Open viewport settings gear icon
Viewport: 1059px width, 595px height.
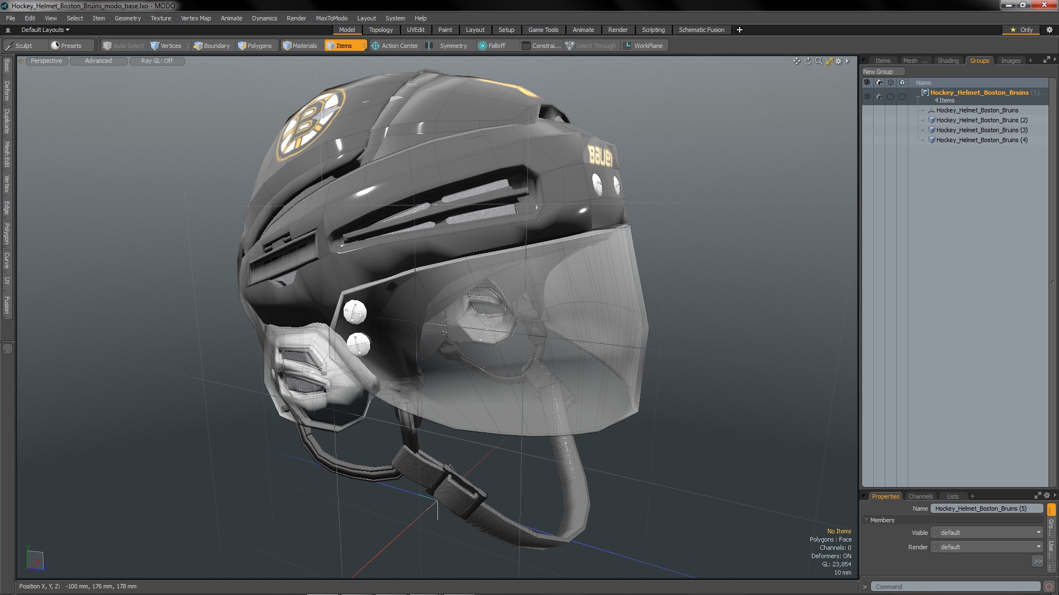click(838, 61)
